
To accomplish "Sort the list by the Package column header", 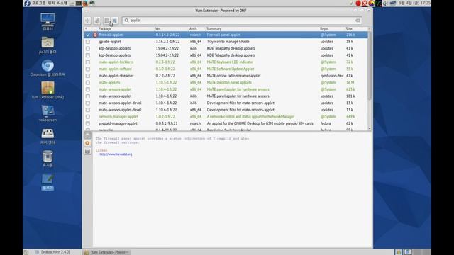I will pyautogui.click(x=126, y=29).
